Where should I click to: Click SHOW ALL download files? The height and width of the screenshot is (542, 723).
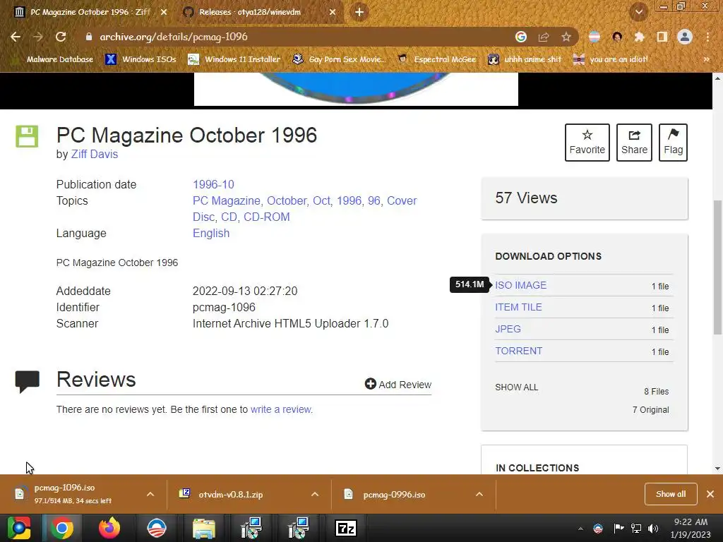tap(516, 387)
